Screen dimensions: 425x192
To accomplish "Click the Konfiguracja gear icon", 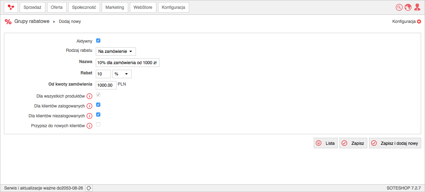I will click(419, 21).
